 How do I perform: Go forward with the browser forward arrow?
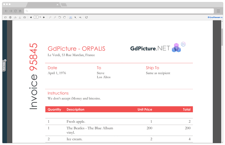pos(11,11)
